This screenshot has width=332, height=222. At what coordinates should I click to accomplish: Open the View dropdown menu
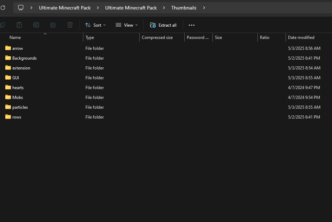click(127, 25)
